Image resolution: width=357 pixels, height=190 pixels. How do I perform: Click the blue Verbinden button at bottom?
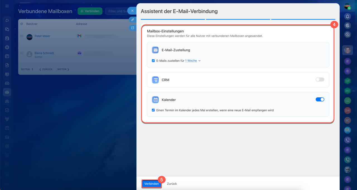pyautogui.click(x=151, y=184)
